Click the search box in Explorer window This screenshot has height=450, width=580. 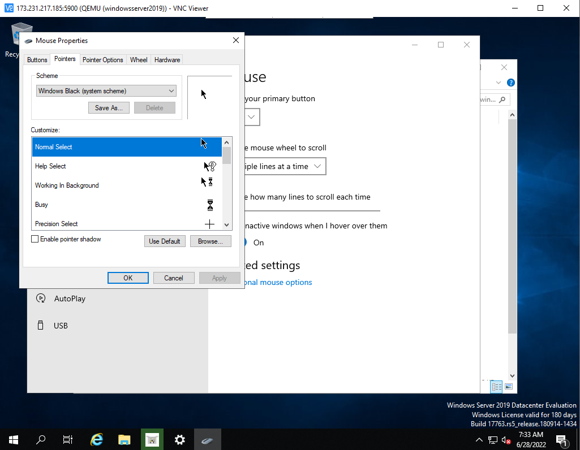click(x=495, y=99)
